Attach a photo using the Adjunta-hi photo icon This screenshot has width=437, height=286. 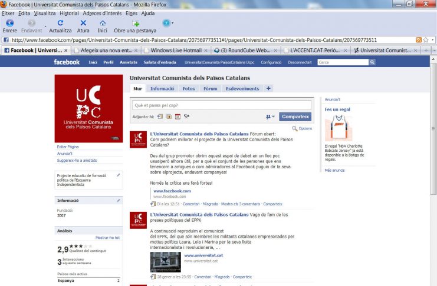(169, 117)
